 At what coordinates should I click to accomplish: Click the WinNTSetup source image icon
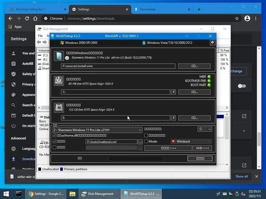[x=59, y=56]
